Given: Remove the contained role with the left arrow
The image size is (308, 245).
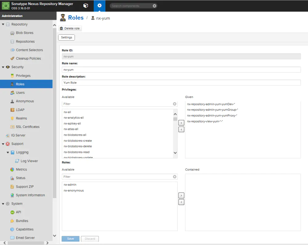Looking at the screenshot, I should coord(181,202).
